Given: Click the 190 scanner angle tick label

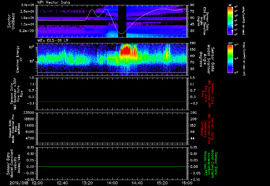Looking at the screenshot, I should [x=193, y=43].
